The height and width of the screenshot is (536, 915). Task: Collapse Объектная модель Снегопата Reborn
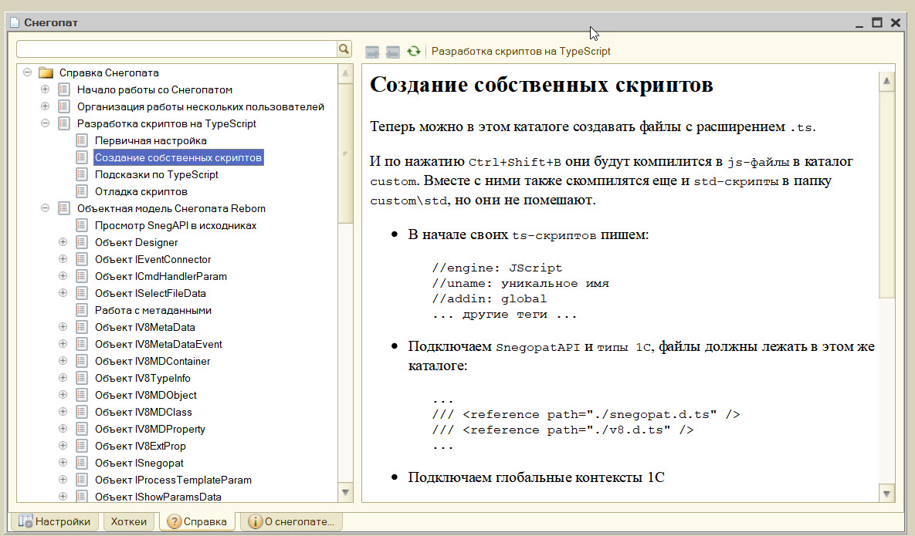click(45, 208)
